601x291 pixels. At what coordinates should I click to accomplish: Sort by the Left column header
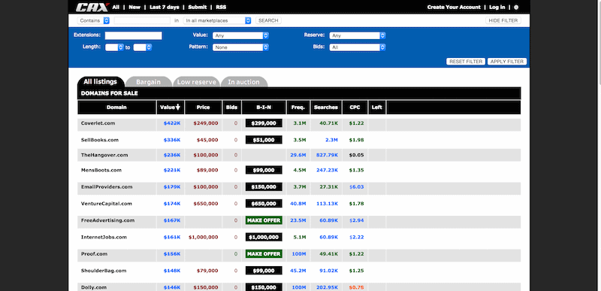[377, 108]
